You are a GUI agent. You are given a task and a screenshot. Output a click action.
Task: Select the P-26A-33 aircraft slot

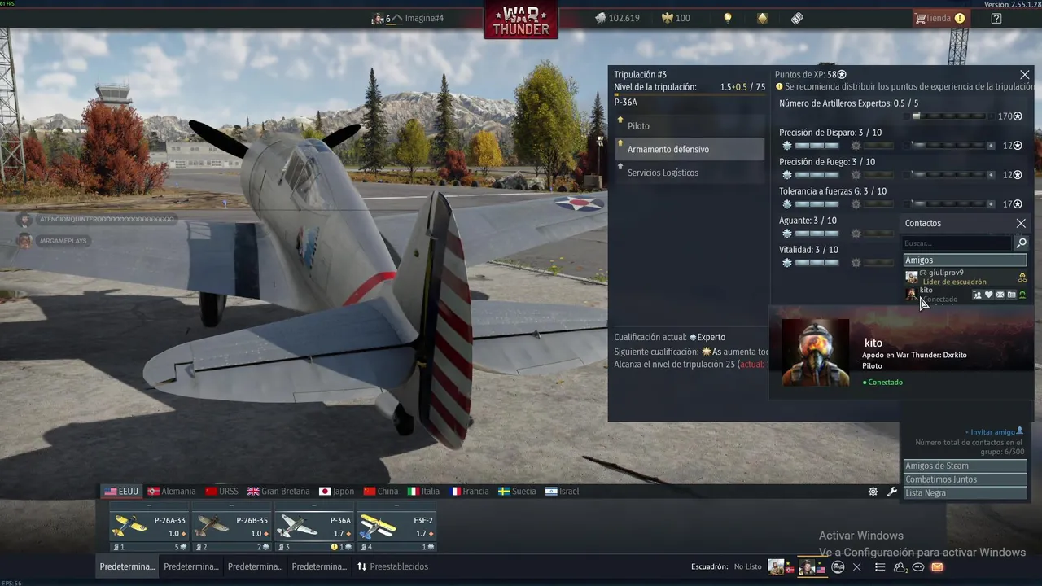tap(149, 527)
